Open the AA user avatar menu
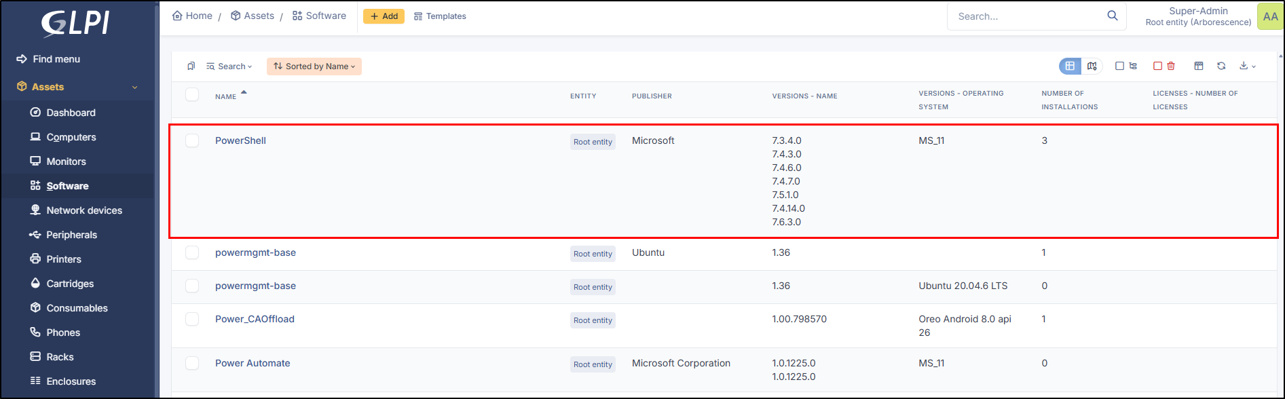Image resolution: width=1285 pixels, height=399 pixels. coord(1270,16)
